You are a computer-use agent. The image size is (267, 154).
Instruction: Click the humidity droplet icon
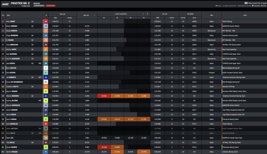tap(247, 6)
